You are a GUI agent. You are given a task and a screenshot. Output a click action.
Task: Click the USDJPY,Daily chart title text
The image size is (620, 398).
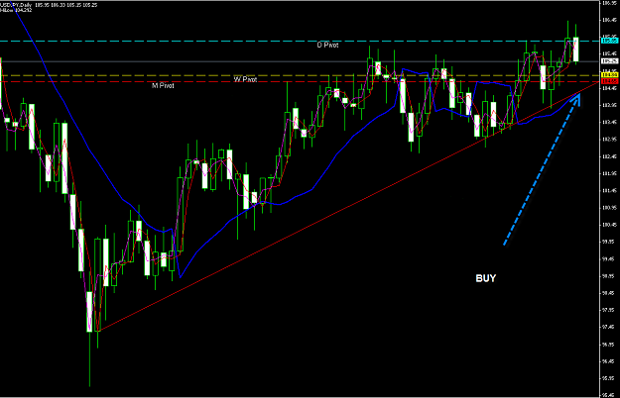[17, 5]
